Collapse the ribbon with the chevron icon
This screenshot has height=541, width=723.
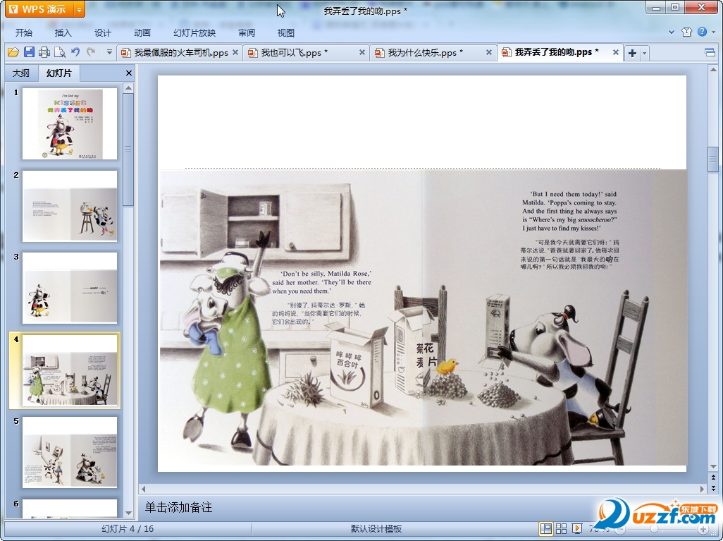click(672, 32)
